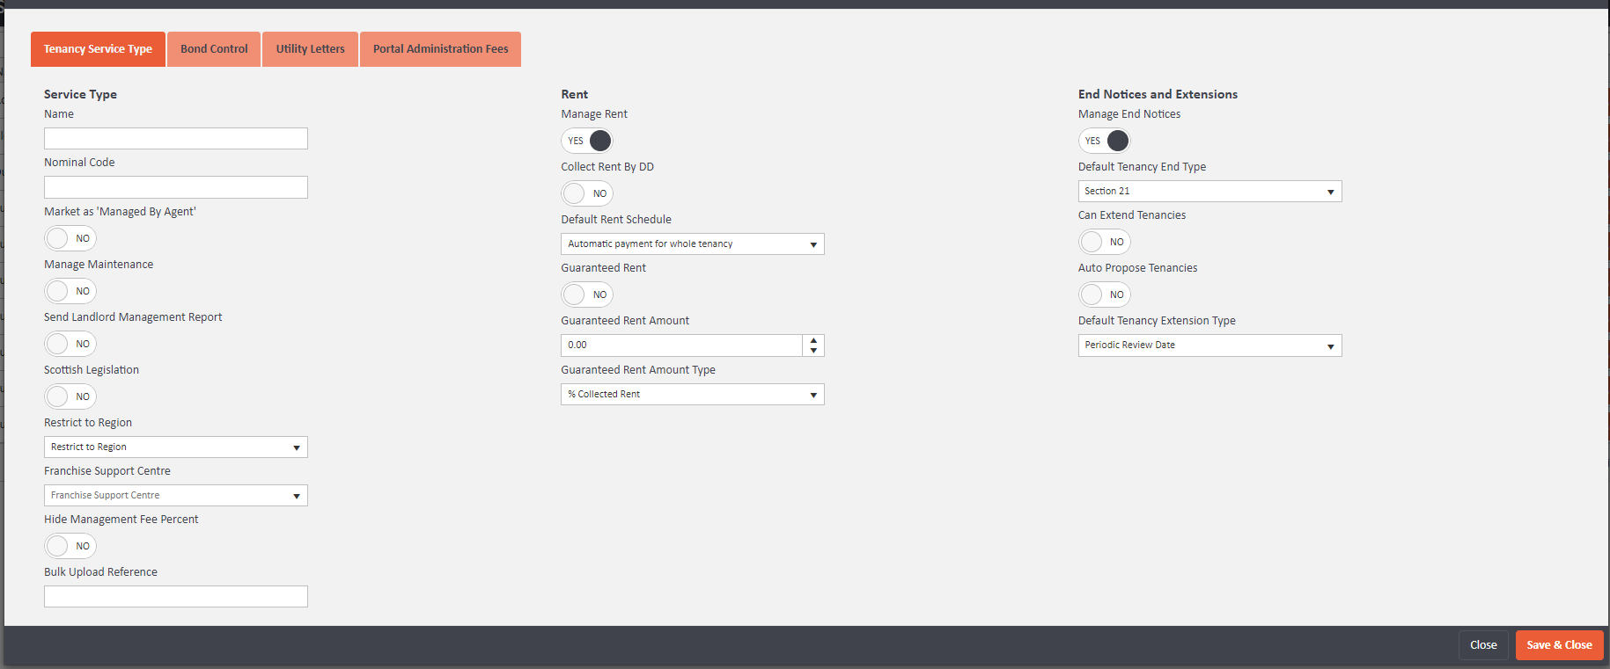Increase Guaranteed Rent Amount with up arrow
This screenshot has width=1610, height=669.
click(x=813, y=340)
